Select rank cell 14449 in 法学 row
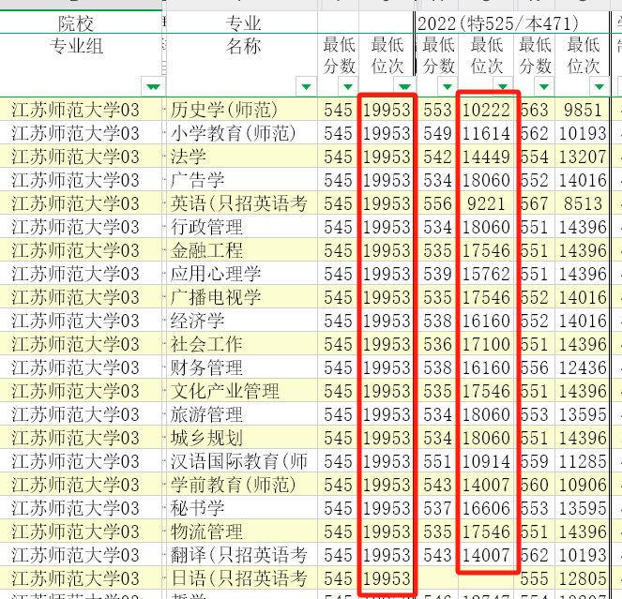This screenshot has height=599, width=622. [x=486, y=157]
